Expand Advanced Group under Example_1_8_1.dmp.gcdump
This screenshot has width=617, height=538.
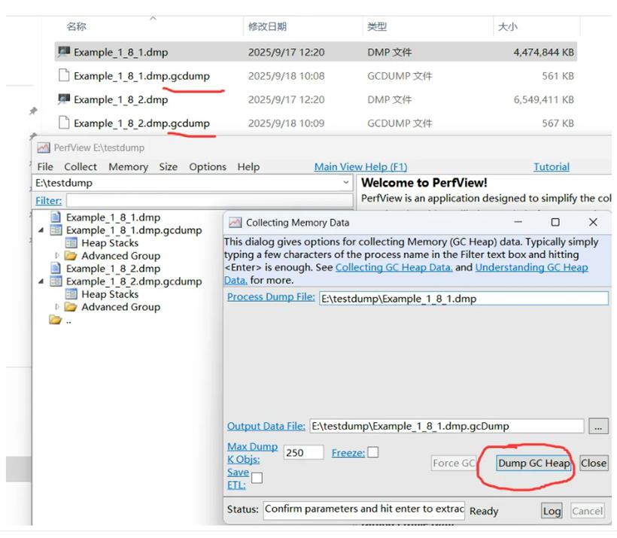click(x=57, y=255)
